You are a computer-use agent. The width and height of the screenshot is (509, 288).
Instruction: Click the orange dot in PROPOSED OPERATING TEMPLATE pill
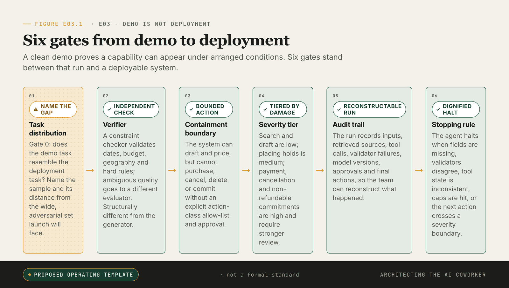point(30,275)
